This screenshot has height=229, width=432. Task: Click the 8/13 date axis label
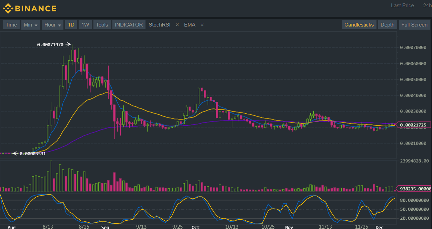pos(48,227)
